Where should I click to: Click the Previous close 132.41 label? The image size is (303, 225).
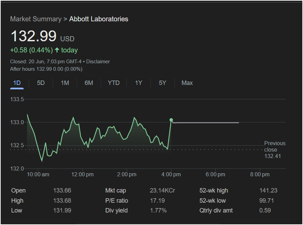(x=275, y=150)
